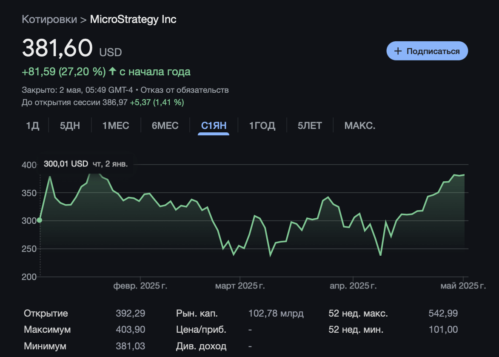
Task: Open the Отказ от обязательств disclaimer link
Action: tap(185, 90)
